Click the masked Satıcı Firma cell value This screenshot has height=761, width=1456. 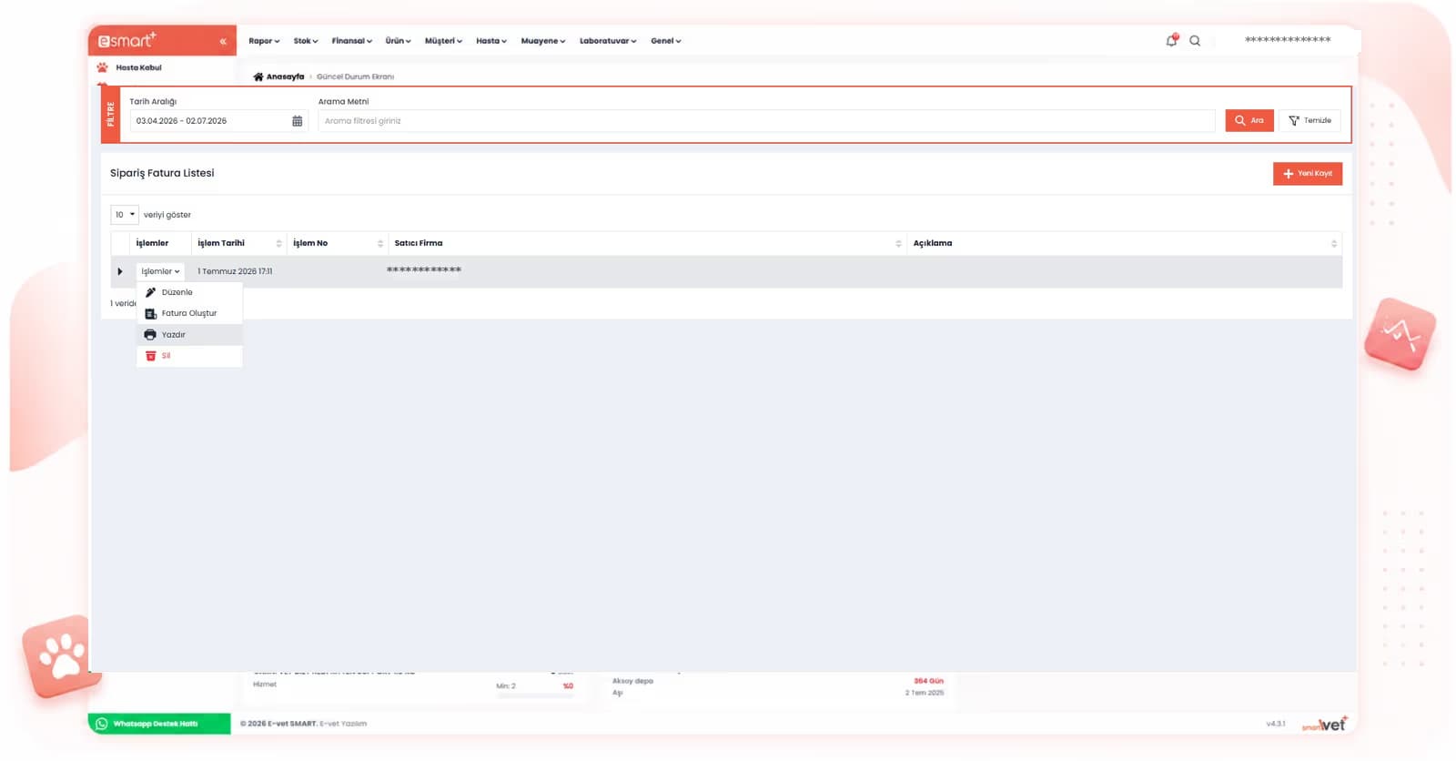pyautogui.click(x=424, y=270)
